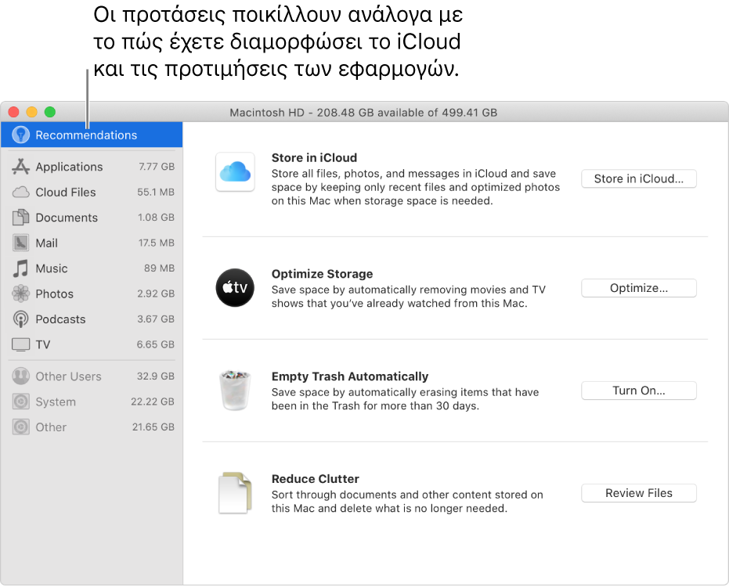
Task: Click the Empty Trash Automatically heading
Action: pos(350,376)
